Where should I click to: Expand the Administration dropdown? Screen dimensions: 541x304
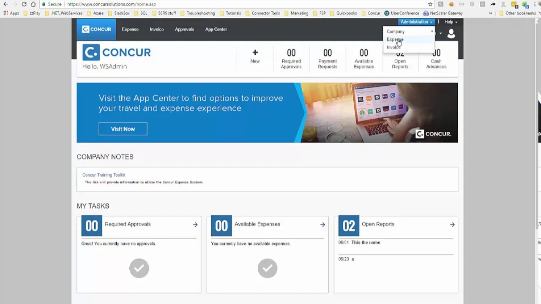coord(416,22)
